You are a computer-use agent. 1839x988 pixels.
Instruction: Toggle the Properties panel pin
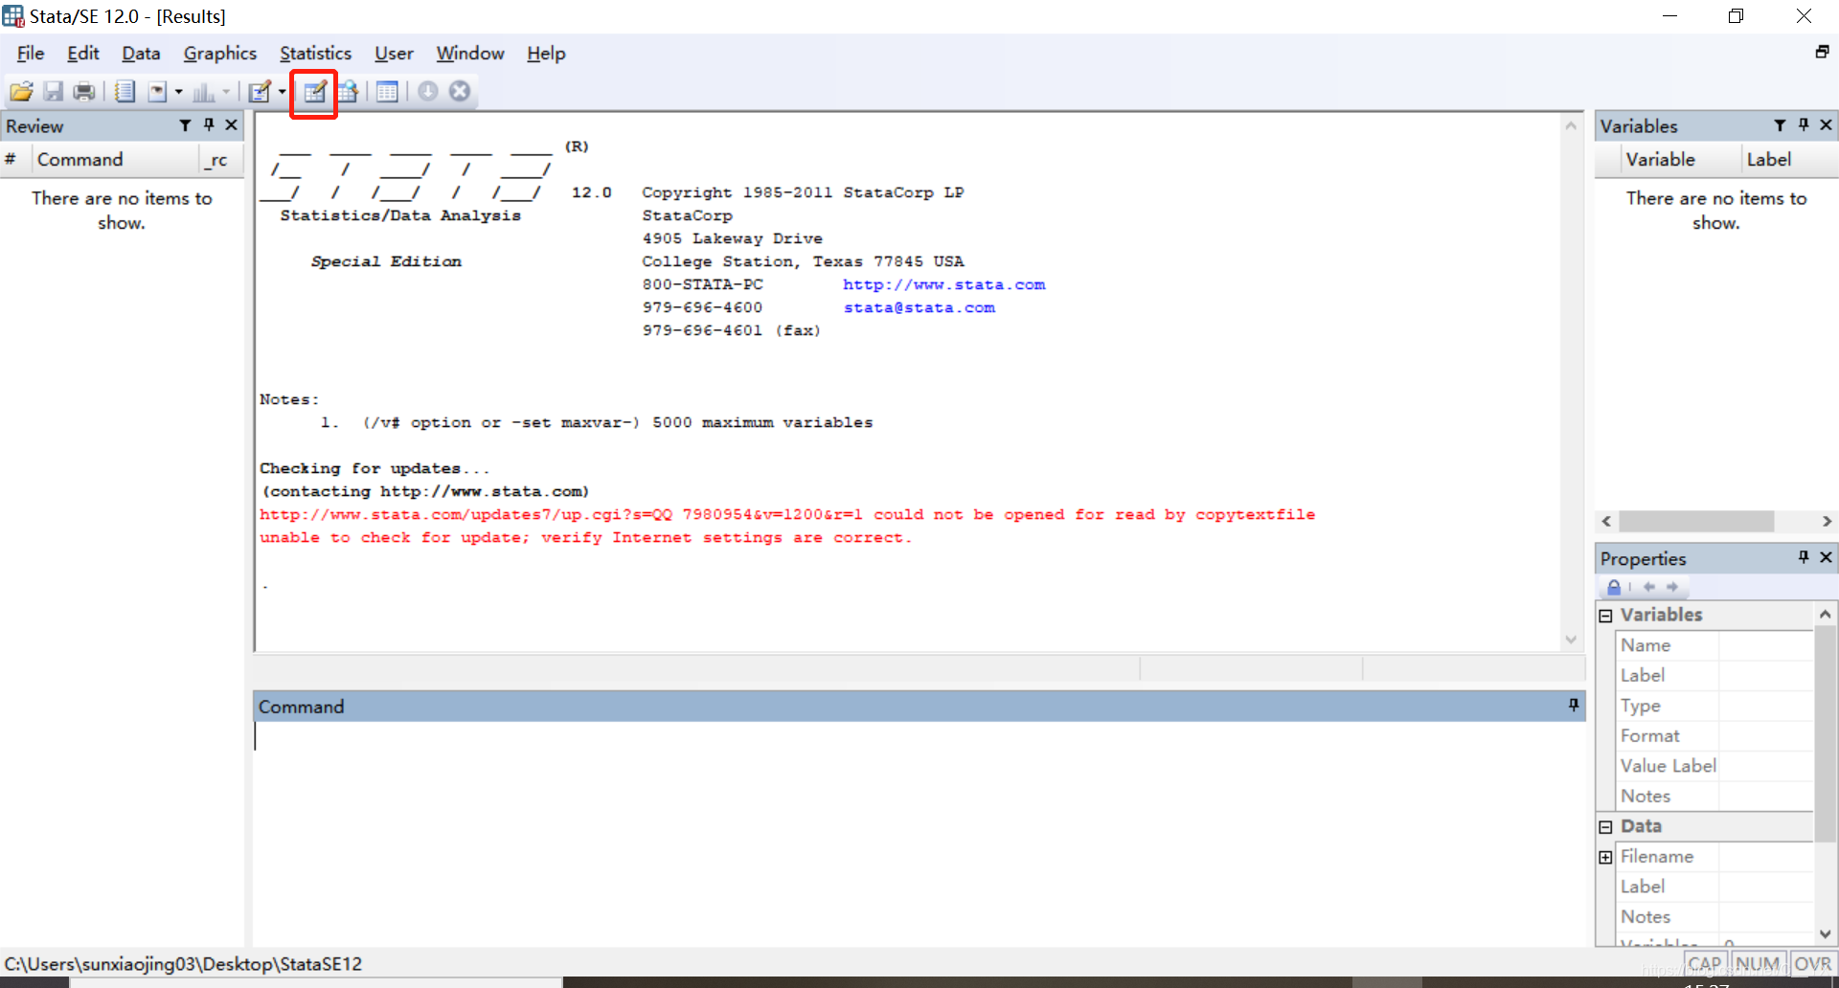pos(1804,557)
